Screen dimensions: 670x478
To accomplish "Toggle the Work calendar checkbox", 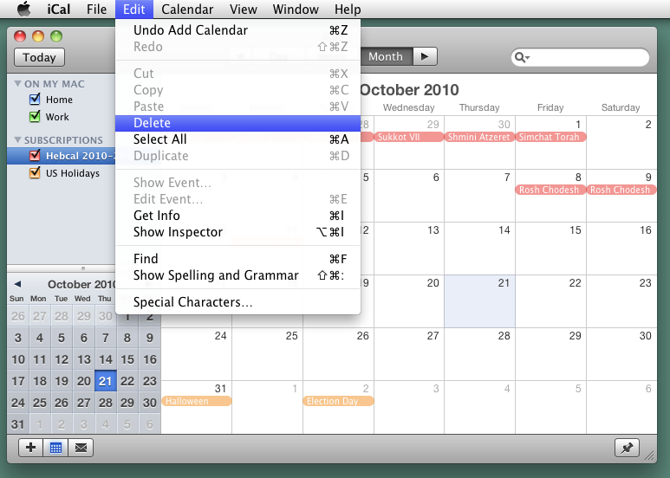I will click(36, 117).
